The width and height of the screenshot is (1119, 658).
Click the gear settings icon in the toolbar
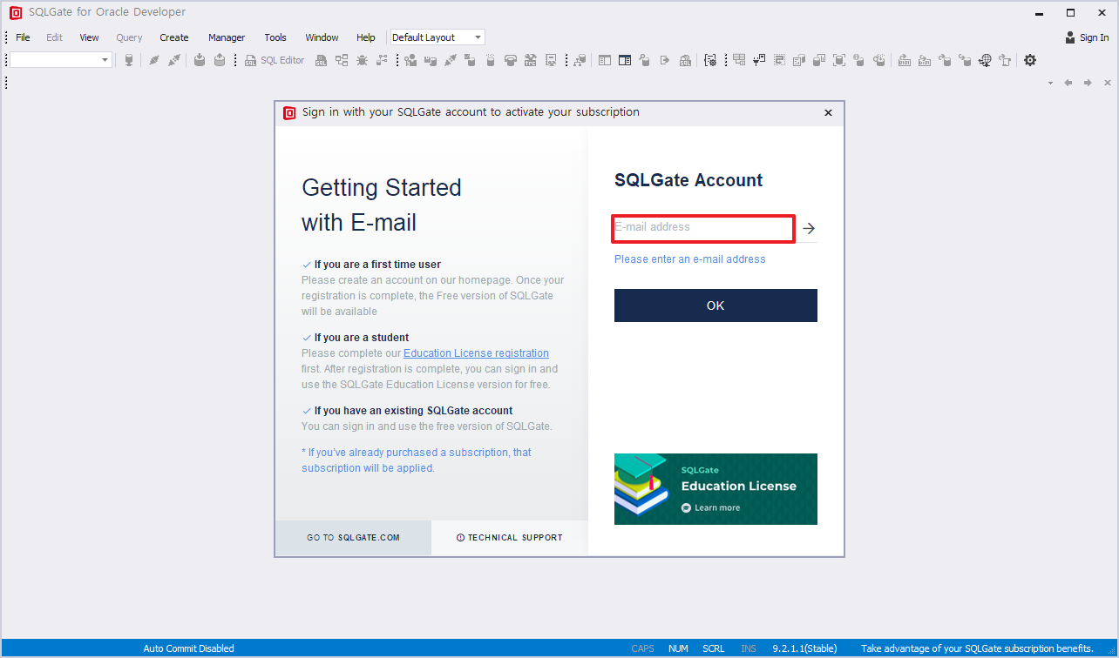coord(1029,60)
